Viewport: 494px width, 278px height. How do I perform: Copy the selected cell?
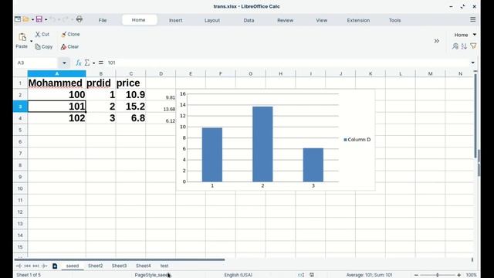click(43, 46)
